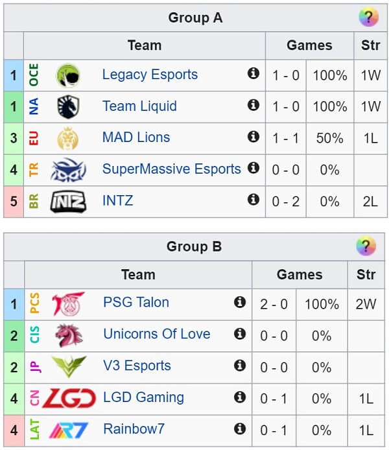This screenshot has width=389, height=450.
Task: Click the info icon beside MAD Lions
Action: coord(253,137)
